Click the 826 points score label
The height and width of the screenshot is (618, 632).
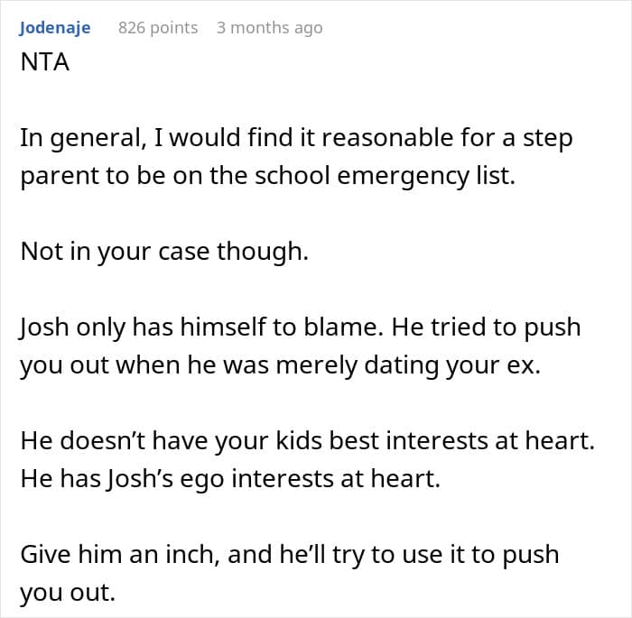(x=158, y=28)
